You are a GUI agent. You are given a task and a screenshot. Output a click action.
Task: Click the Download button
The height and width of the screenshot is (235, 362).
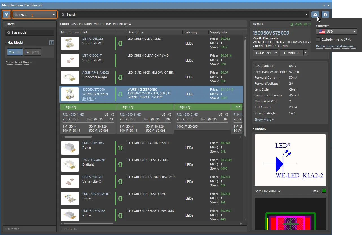coord(291,53)
